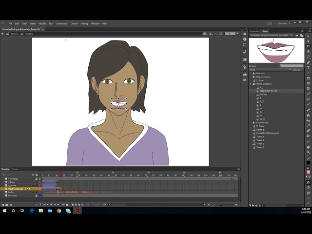The height and width of the screenshot is (234, 312).
Task: Go back to parent scene with arrow
Action: point(2,34)
